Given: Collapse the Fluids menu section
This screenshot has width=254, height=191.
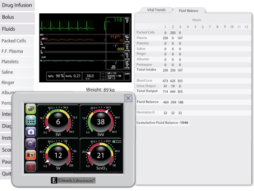Looking at the screenshot, I should 17,29.
